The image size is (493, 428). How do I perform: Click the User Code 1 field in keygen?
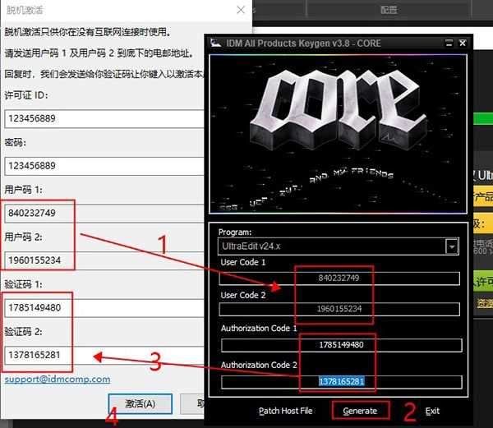(339, 278)
